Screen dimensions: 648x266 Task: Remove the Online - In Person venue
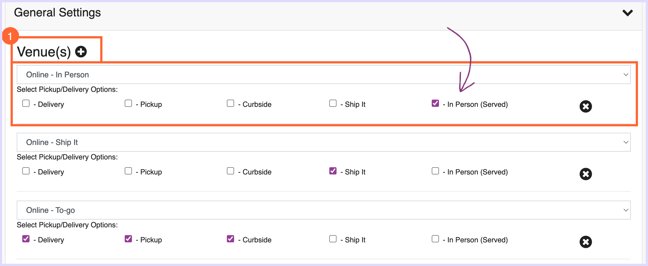[x=586, y=106]
